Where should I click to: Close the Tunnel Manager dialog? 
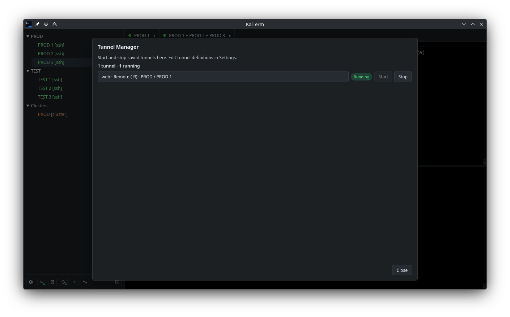[402, 270]
